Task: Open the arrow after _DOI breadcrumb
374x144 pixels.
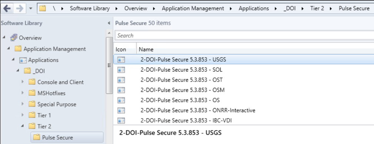Action: (x=303, y=8)
